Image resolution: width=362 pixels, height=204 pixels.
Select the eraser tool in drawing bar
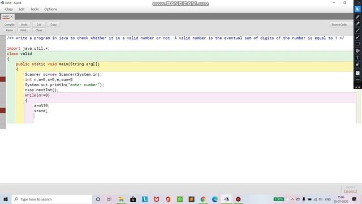point(357,65)
